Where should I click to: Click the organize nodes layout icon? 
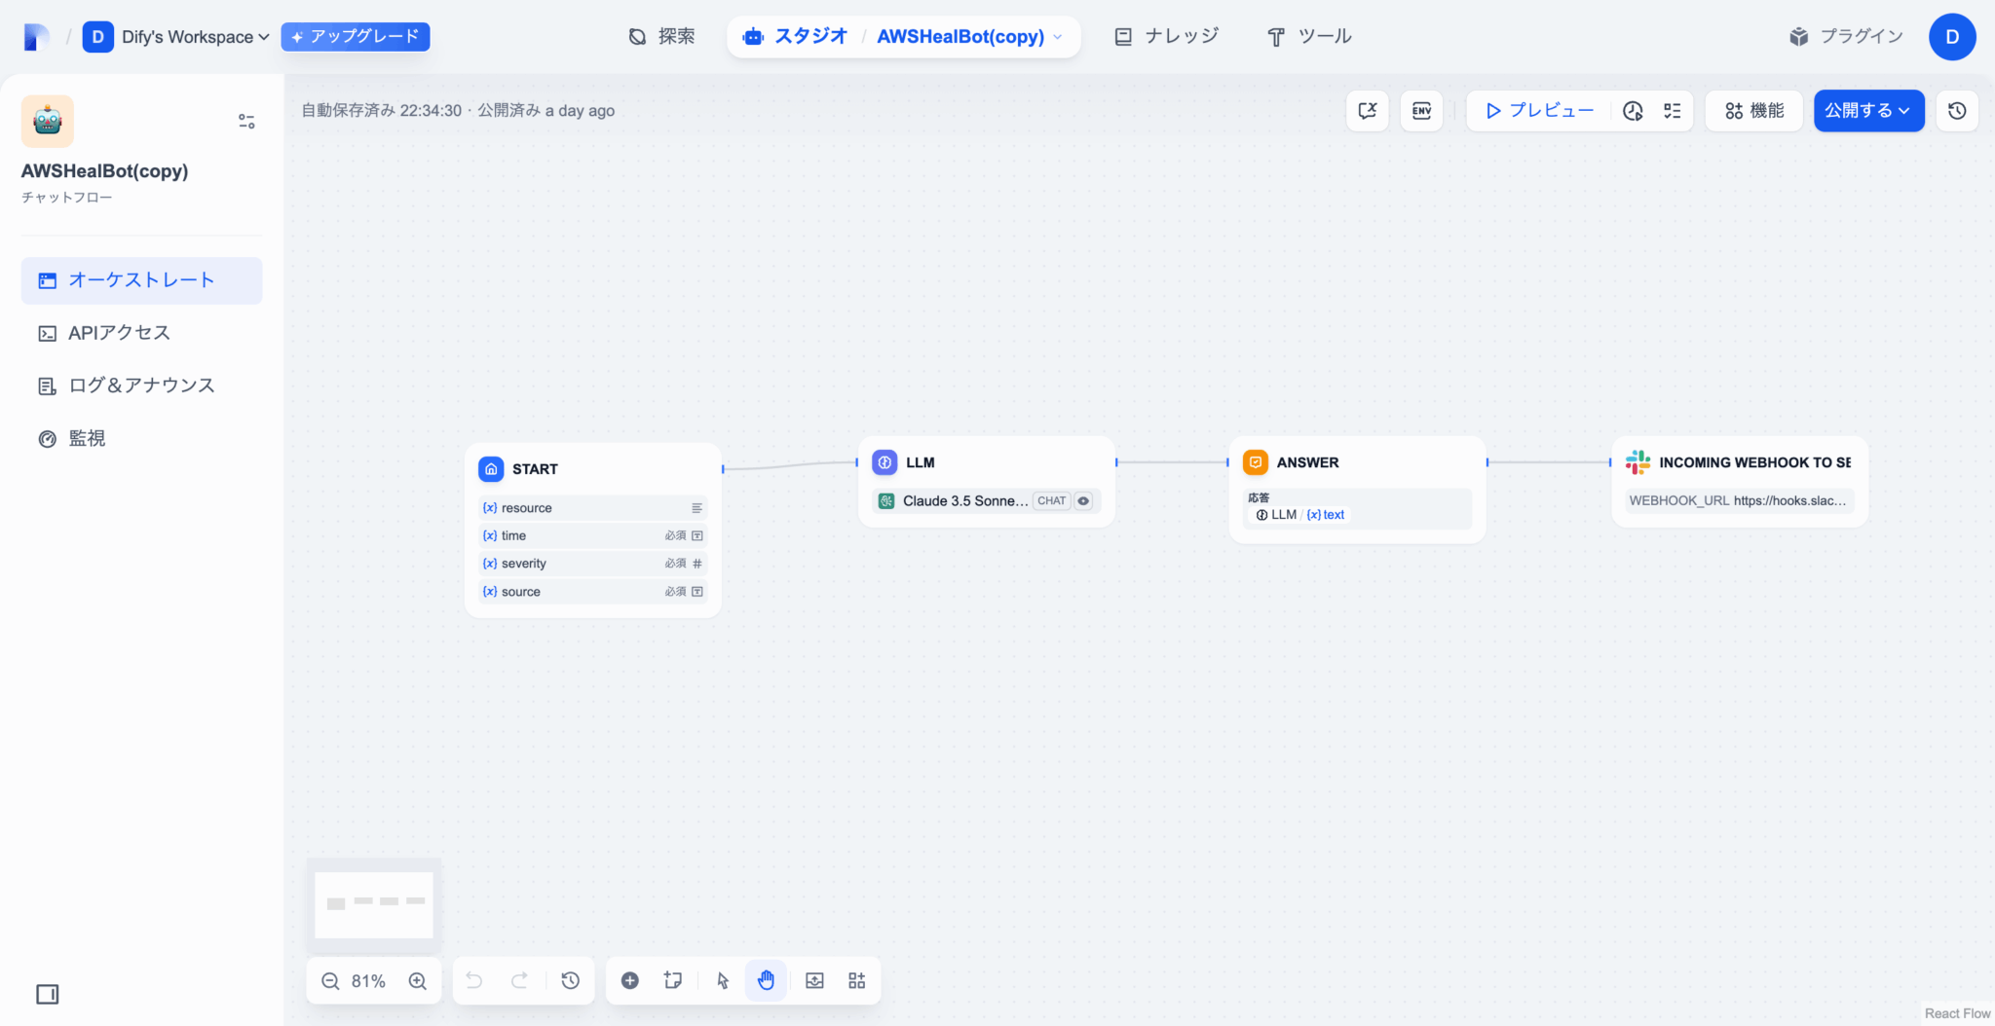(856, 980)
